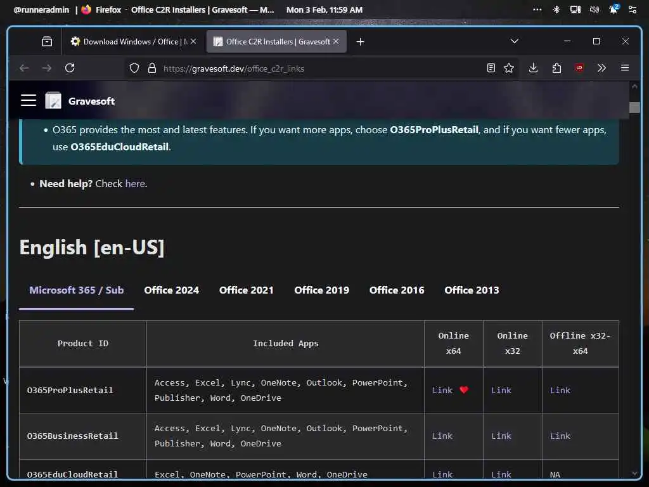Open O365ProPlusRetail Offline link
The image size is (649, 487).
560,390
